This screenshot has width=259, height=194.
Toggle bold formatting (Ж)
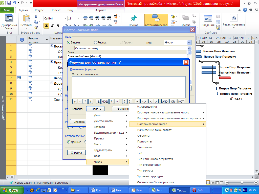point(47,26)
